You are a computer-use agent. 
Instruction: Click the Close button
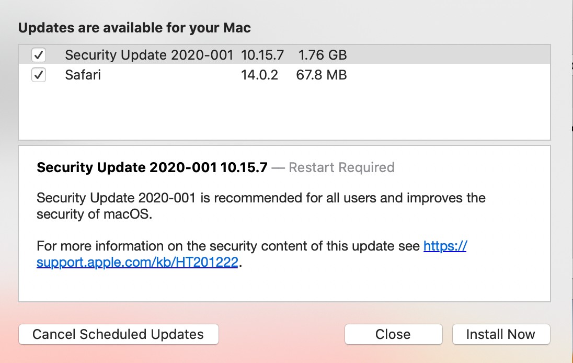pos(393,334)
